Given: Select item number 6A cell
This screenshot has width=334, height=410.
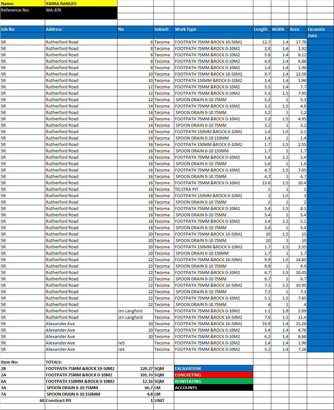Looking at the screenshot, I should (x=22, y=381).
